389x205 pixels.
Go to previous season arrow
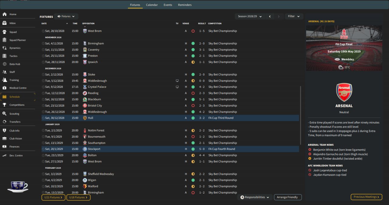tap(270, 16)
